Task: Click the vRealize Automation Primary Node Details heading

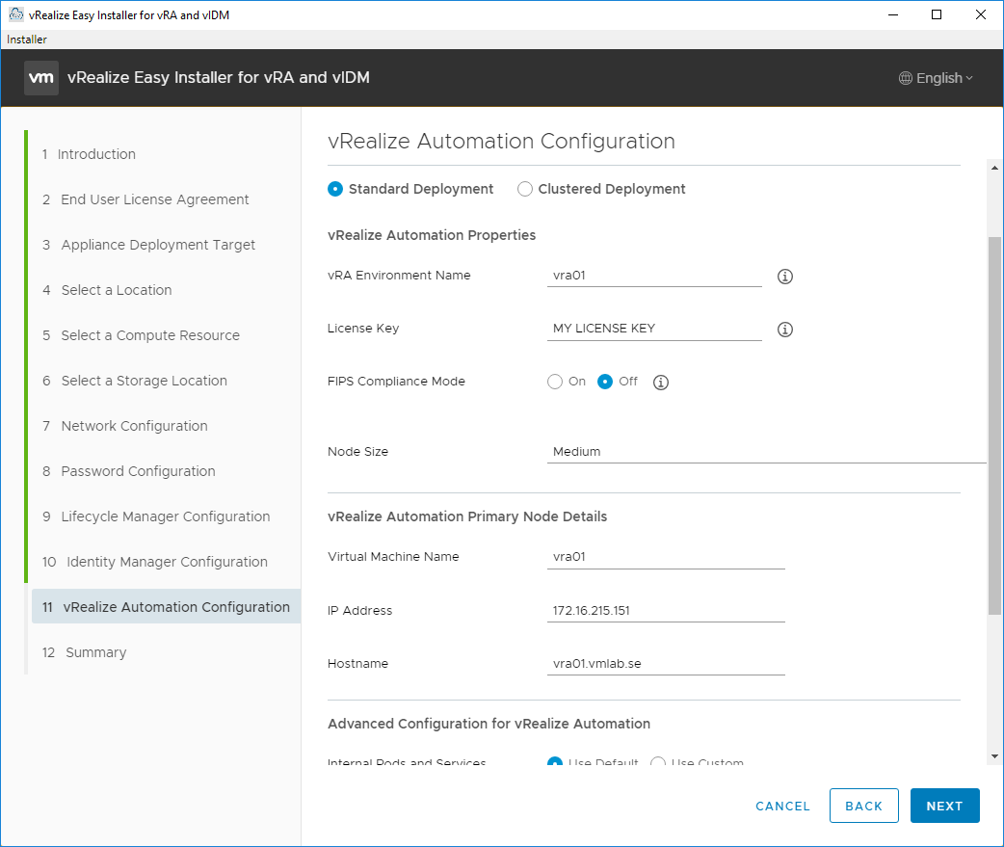Action: pyautogui.click(x=467, y=516)
